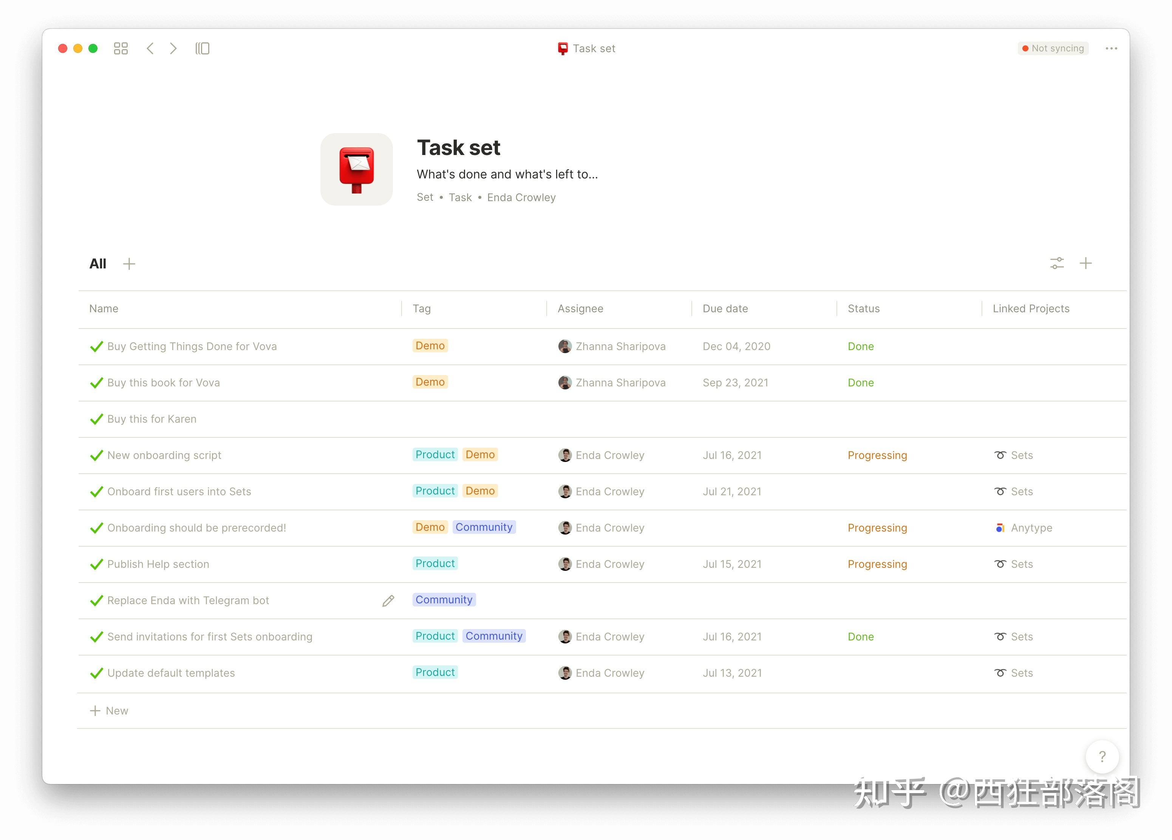Viewport: 1172px width, 840px height.
Task: Click the plus icon beside settings
Action: click(1085, 263)
